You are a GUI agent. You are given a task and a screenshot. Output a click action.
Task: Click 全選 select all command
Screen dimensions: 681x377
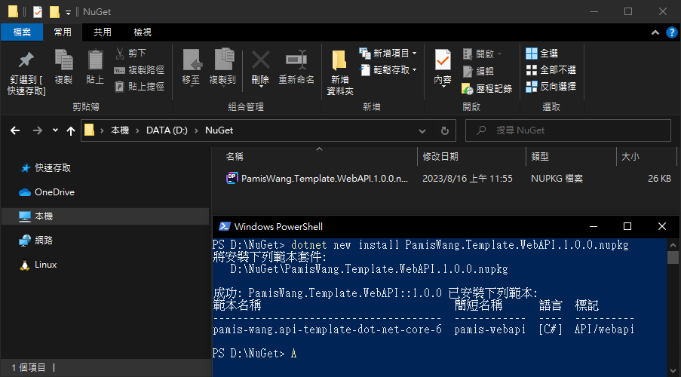[x=541, y=54]
